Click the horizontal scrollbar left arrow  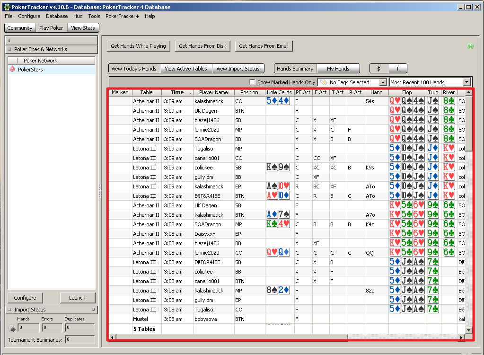click(112, 337)
